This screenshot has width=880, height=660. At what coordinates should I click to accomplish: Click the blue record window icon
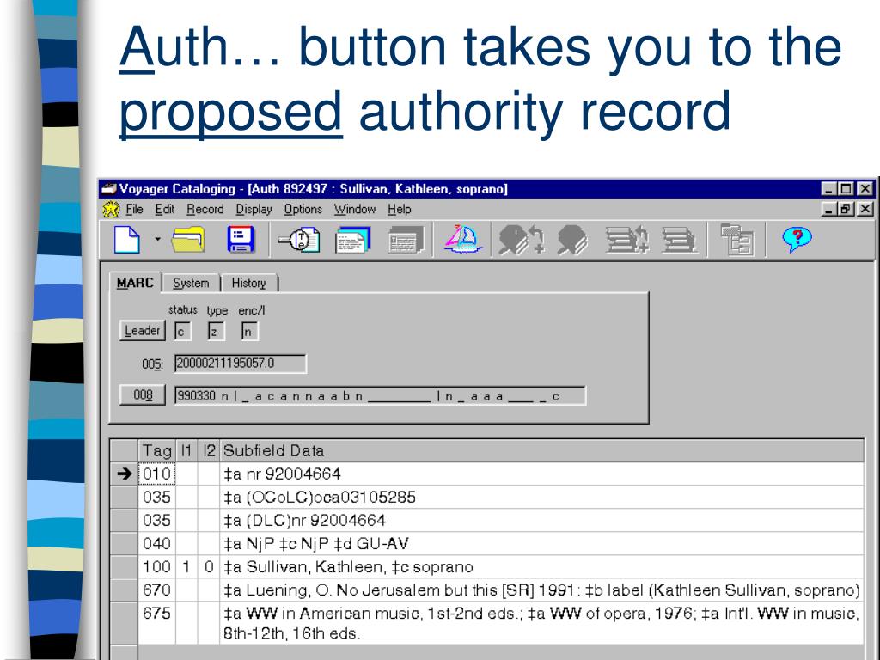(x=353, y=240)
